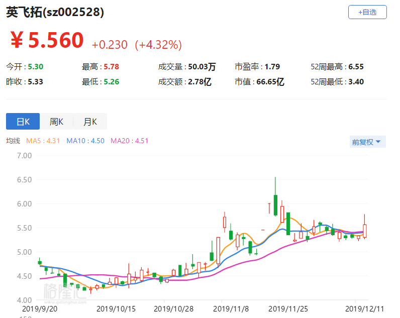Screen dimensions: 400x318
Task: Switch to the 月K monthly chart tab
Action: coord(90,122)
